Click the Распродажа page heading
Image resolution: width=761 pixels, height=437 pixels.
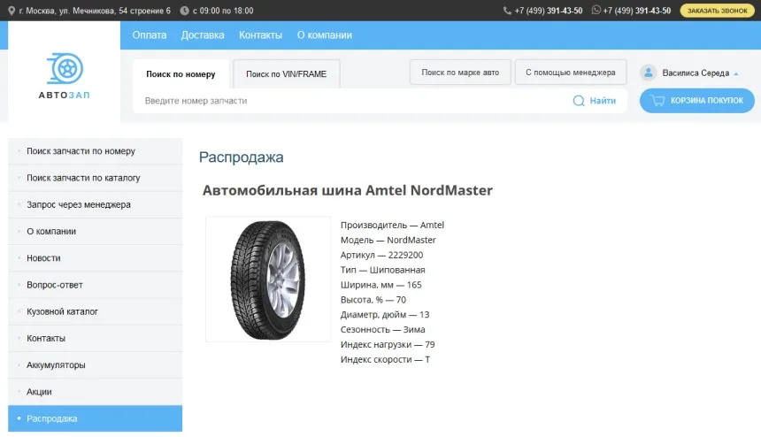pos(242,157)
